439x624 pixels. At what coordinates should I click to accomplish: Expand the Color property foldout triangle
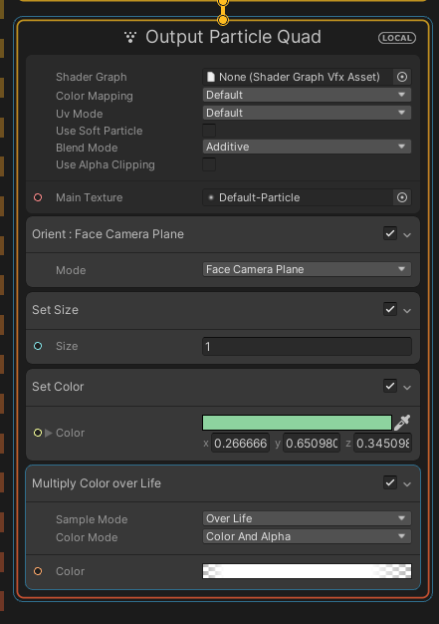49,433
